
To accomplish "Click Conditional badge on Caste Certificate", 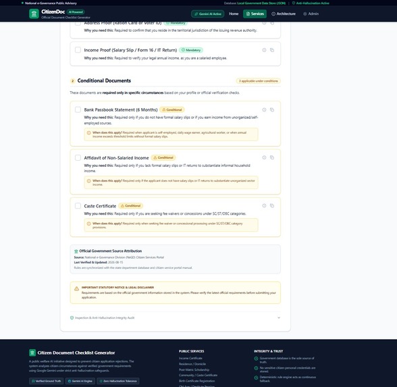I will (x=131, y=205).
